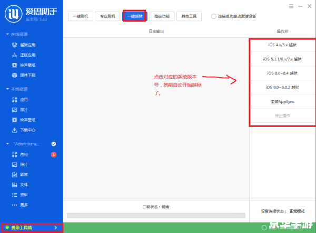Click 停止操作 button
The height and width of the screenshot is (233, 316).
click(x=282, y=115)
